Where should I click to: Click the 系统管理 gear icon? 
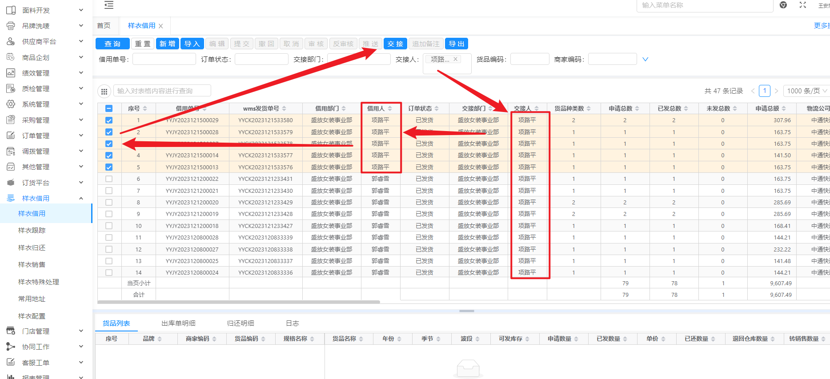(11, 104)
